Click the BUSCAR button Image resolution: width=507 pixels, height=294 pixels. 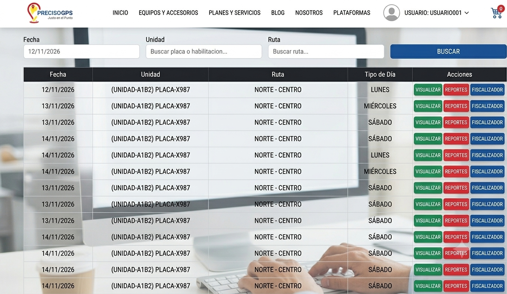448,51
